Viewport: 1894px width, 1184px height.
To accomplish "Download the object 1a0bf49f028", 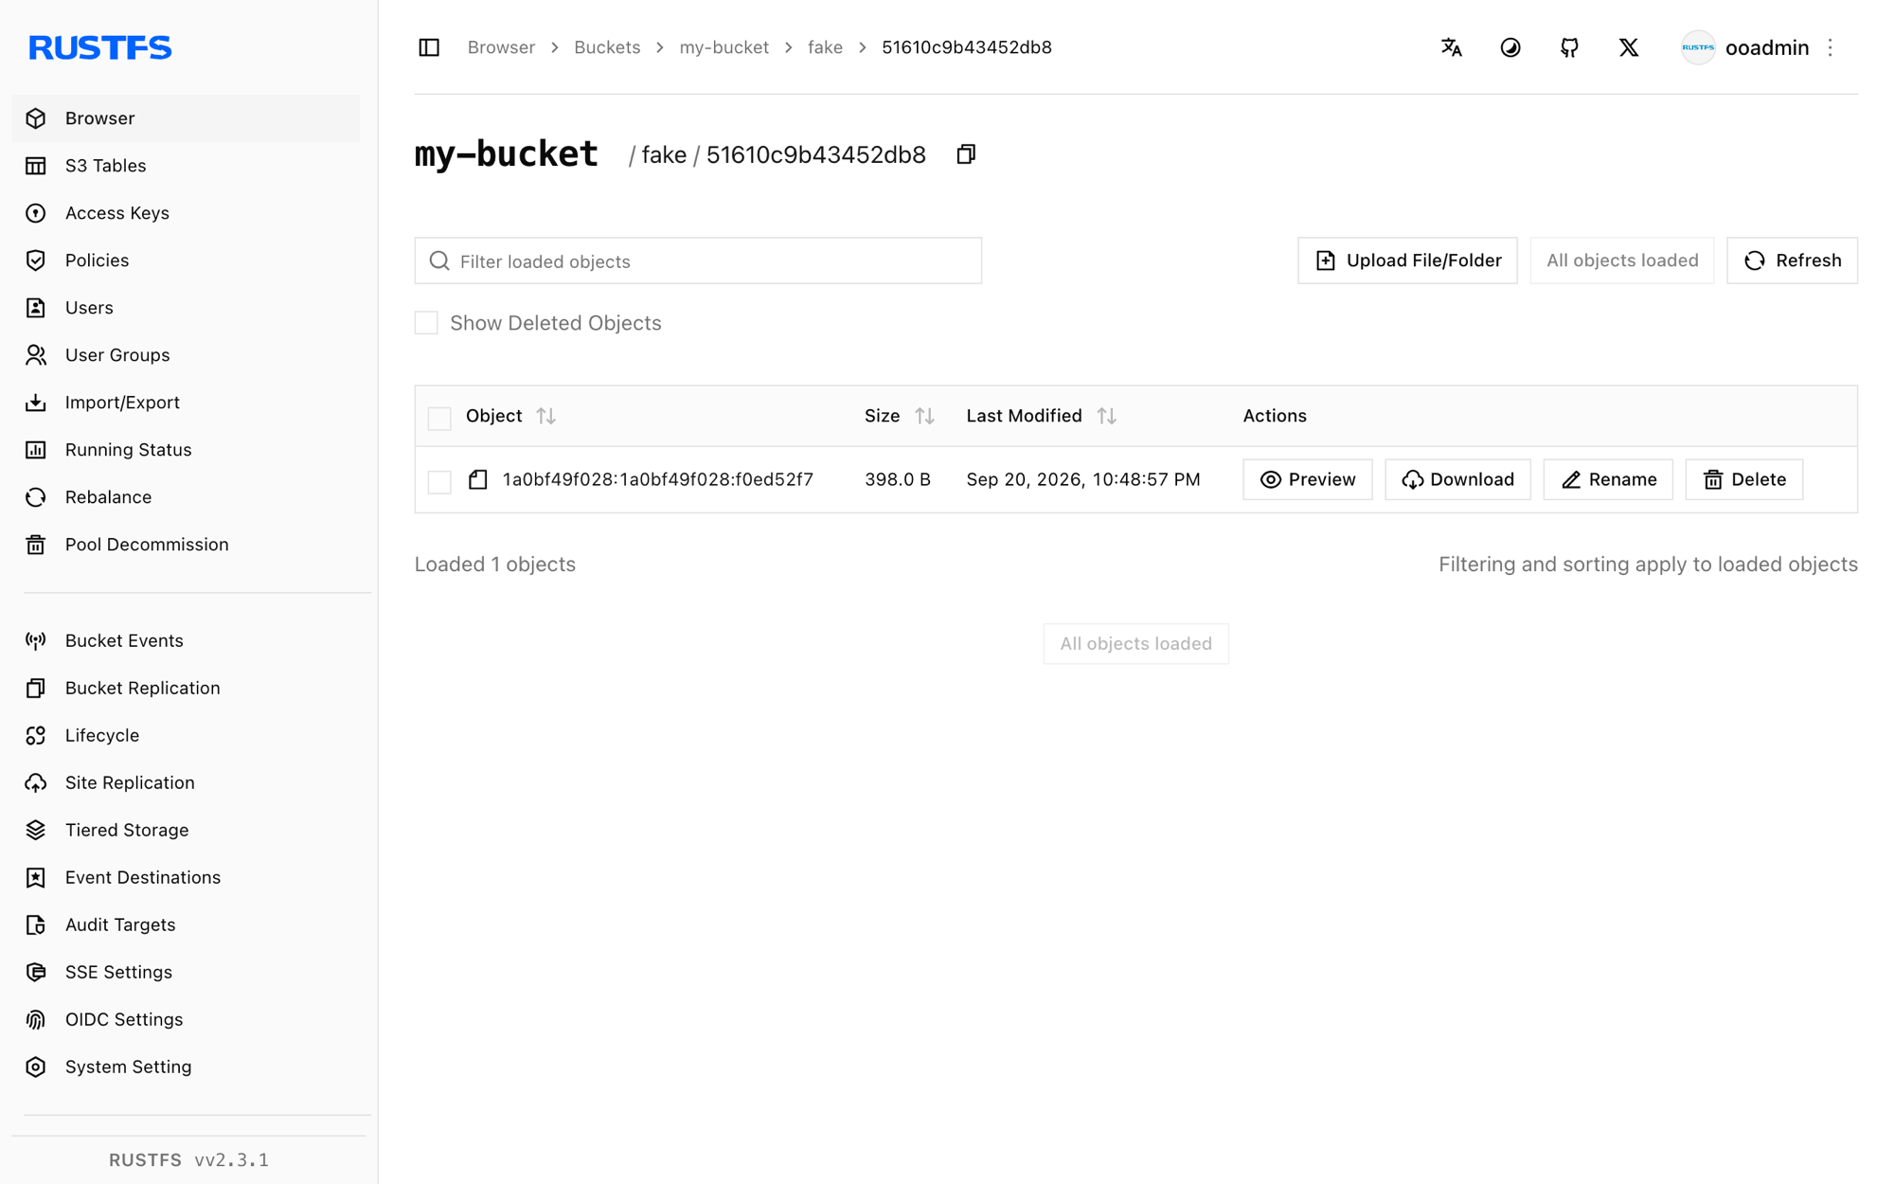I will [1457, 479].
